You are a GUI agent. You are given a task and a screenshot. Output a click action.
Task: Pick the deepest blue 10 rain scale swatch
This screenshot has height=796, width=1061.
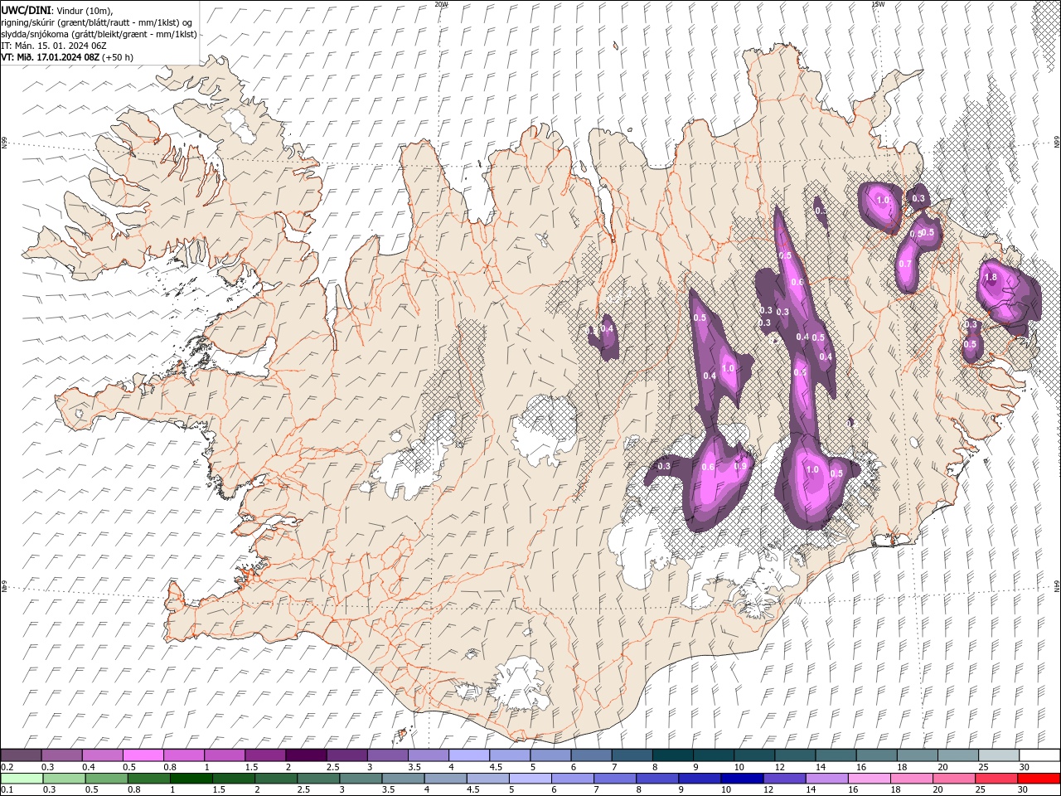(741, 779)
